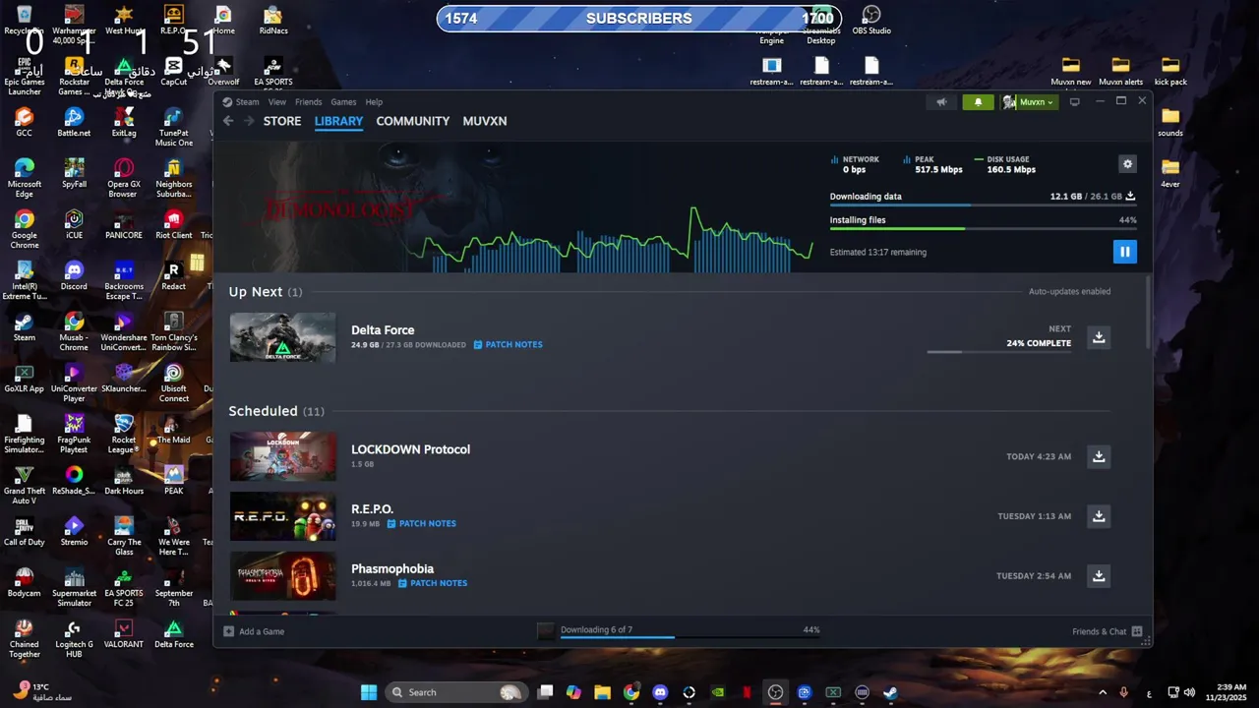The height and width of the screenshot is (708, 1259).
Task: Click the Phasmophobia thumbnail
Action: (x=282, y=576)
